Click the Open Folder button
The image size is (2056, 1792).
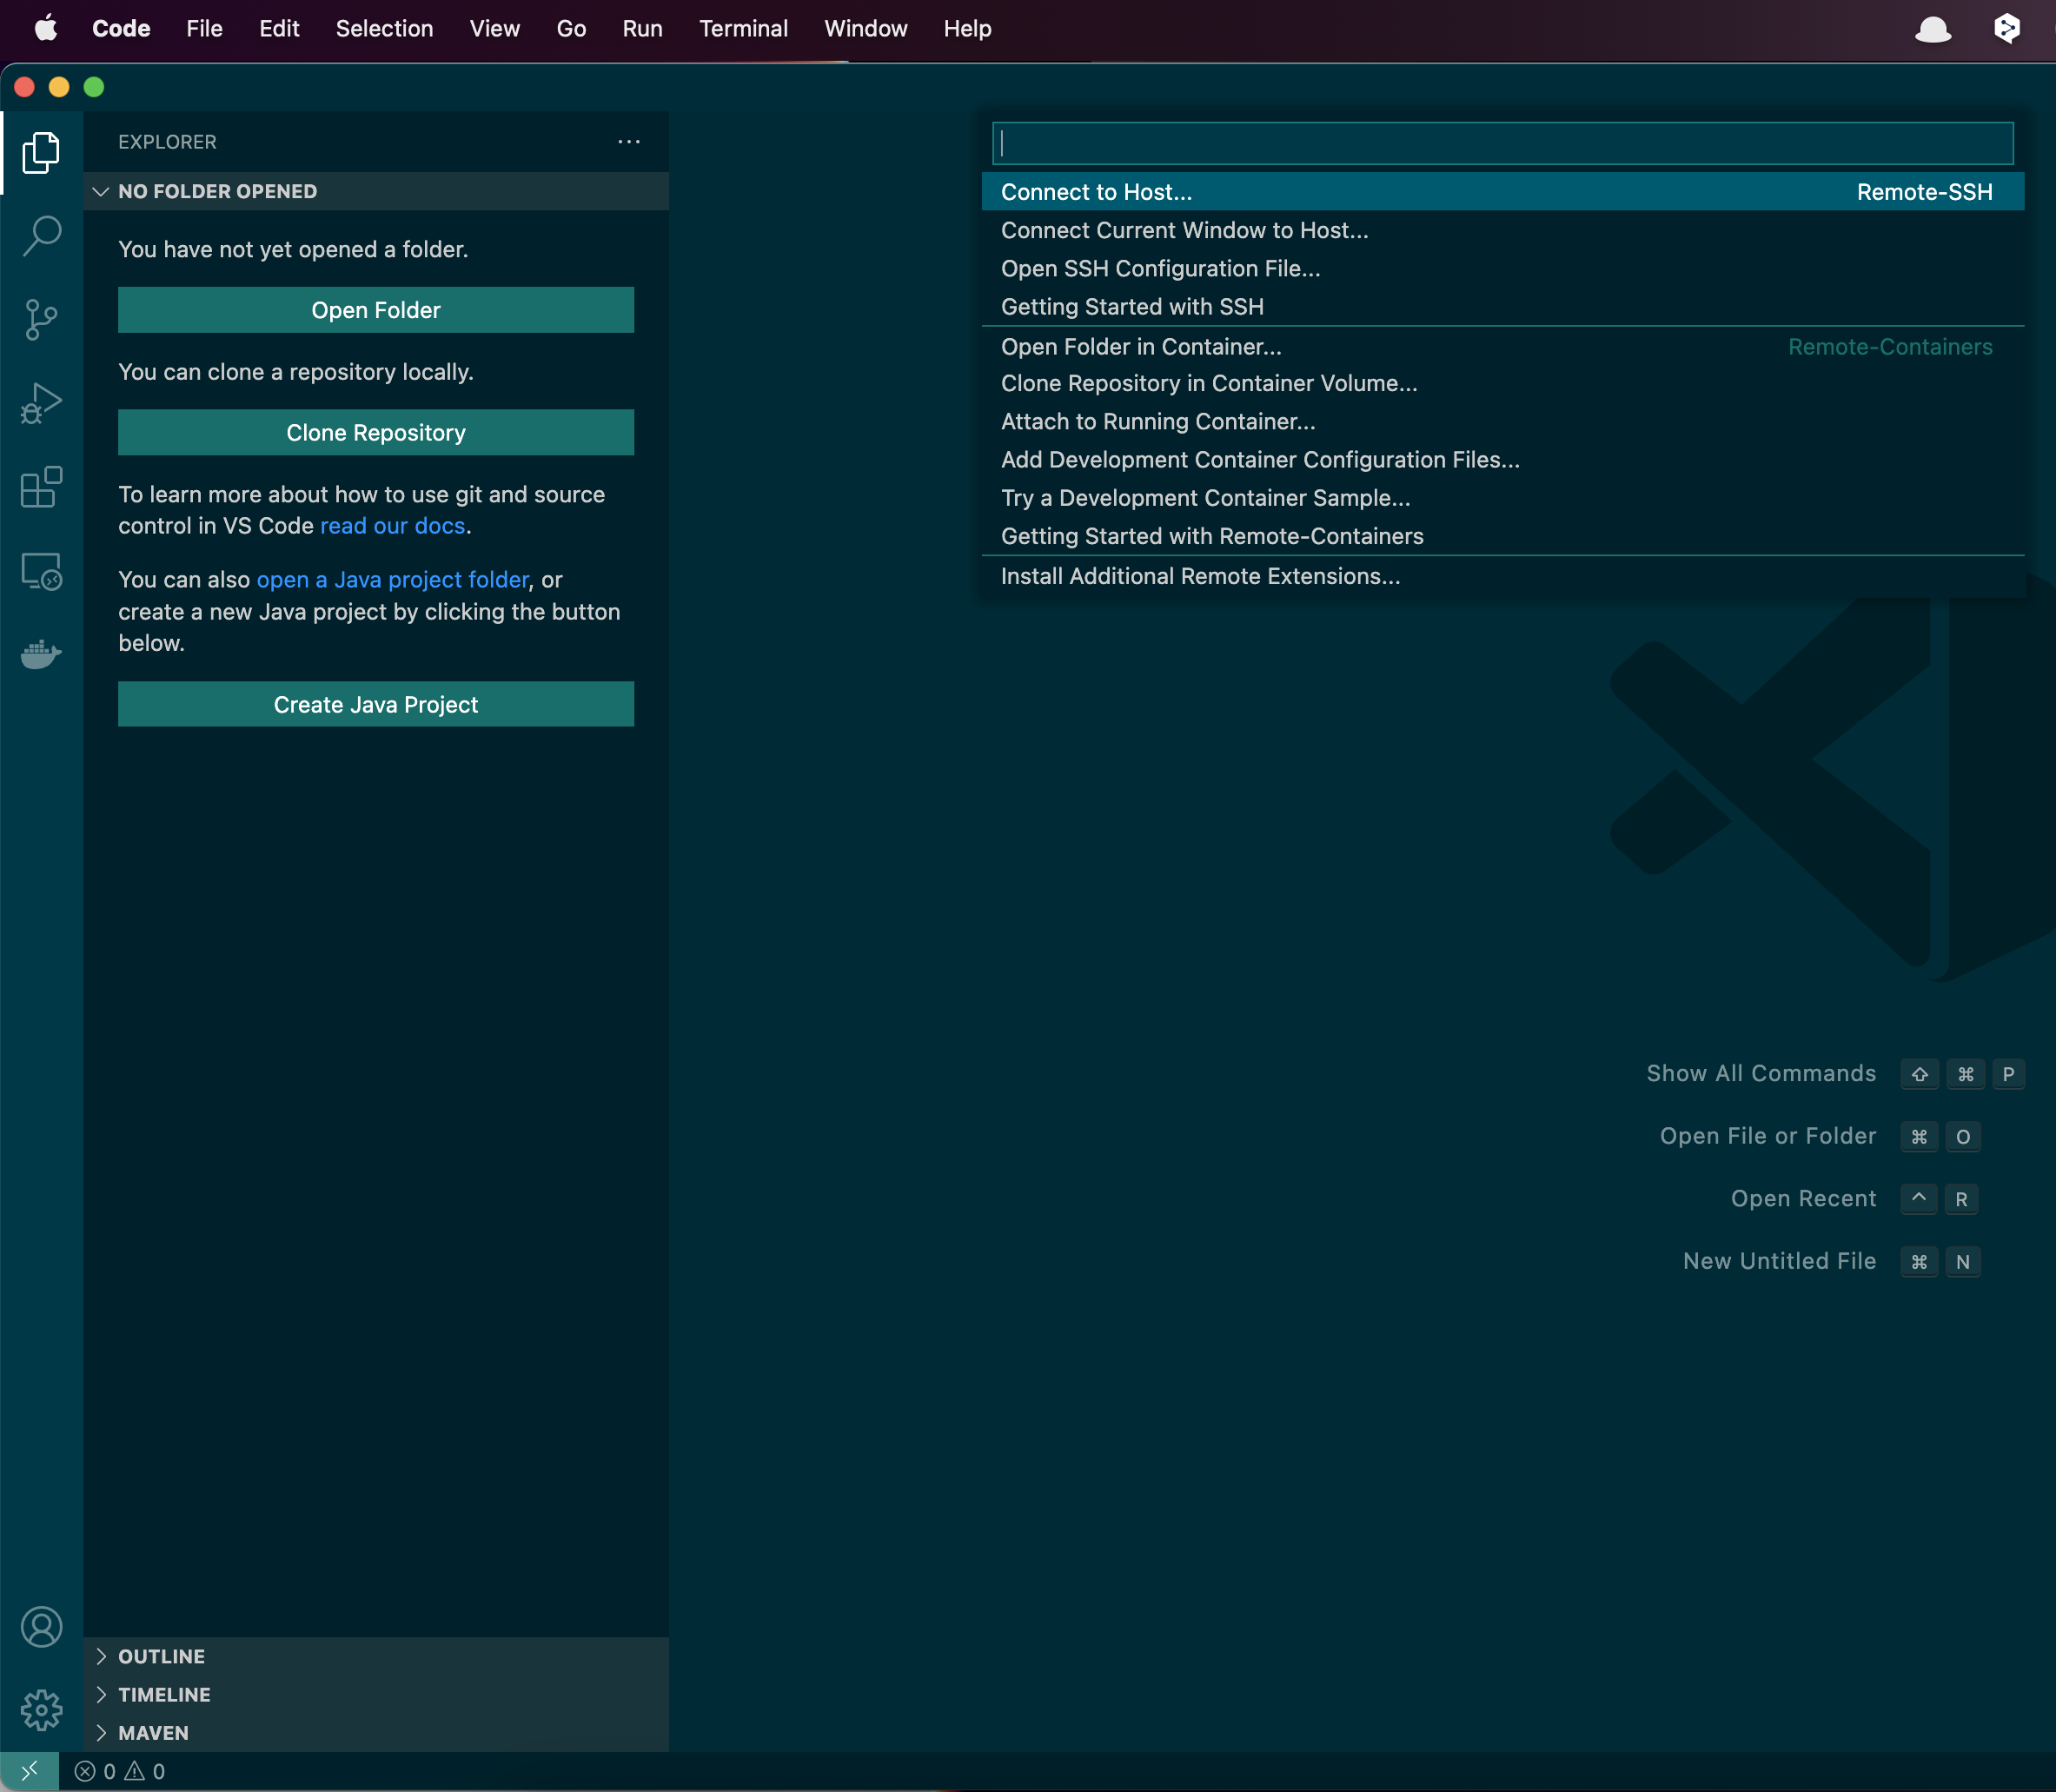tap(375, 310)
